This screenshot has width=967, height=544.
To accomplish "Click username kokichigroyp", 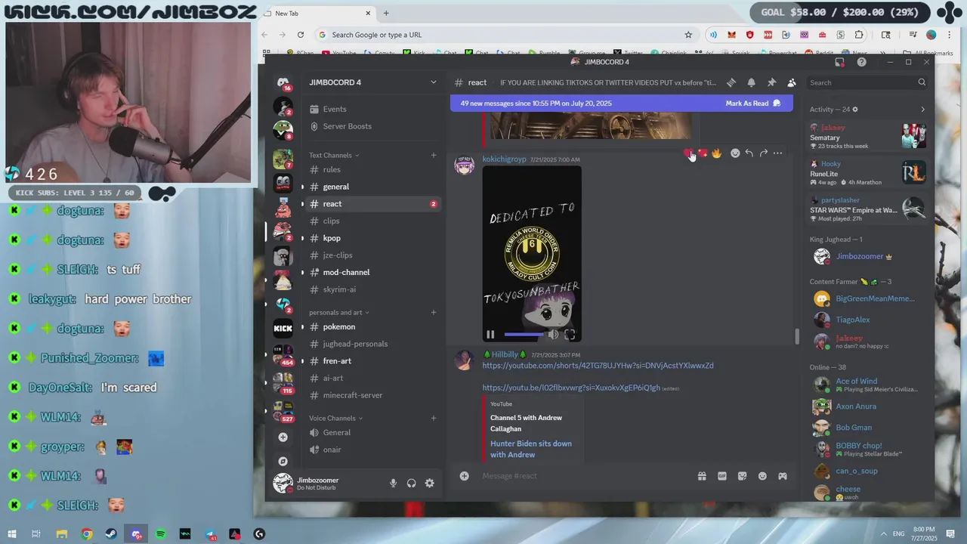I will tap(504, 159).
